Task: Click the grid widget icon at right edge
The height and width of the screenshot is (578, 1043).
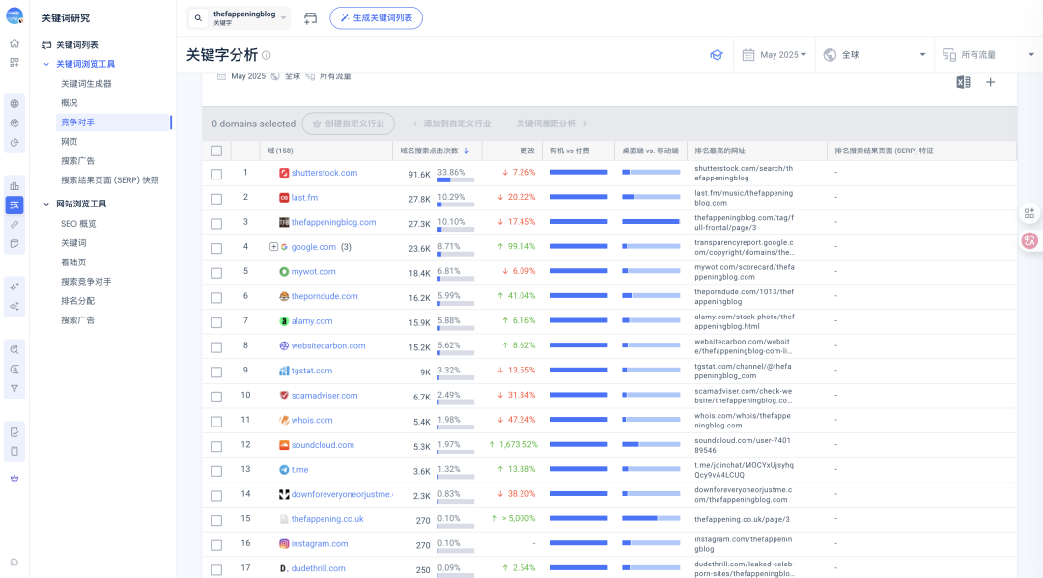Action: pos(1029,213)
